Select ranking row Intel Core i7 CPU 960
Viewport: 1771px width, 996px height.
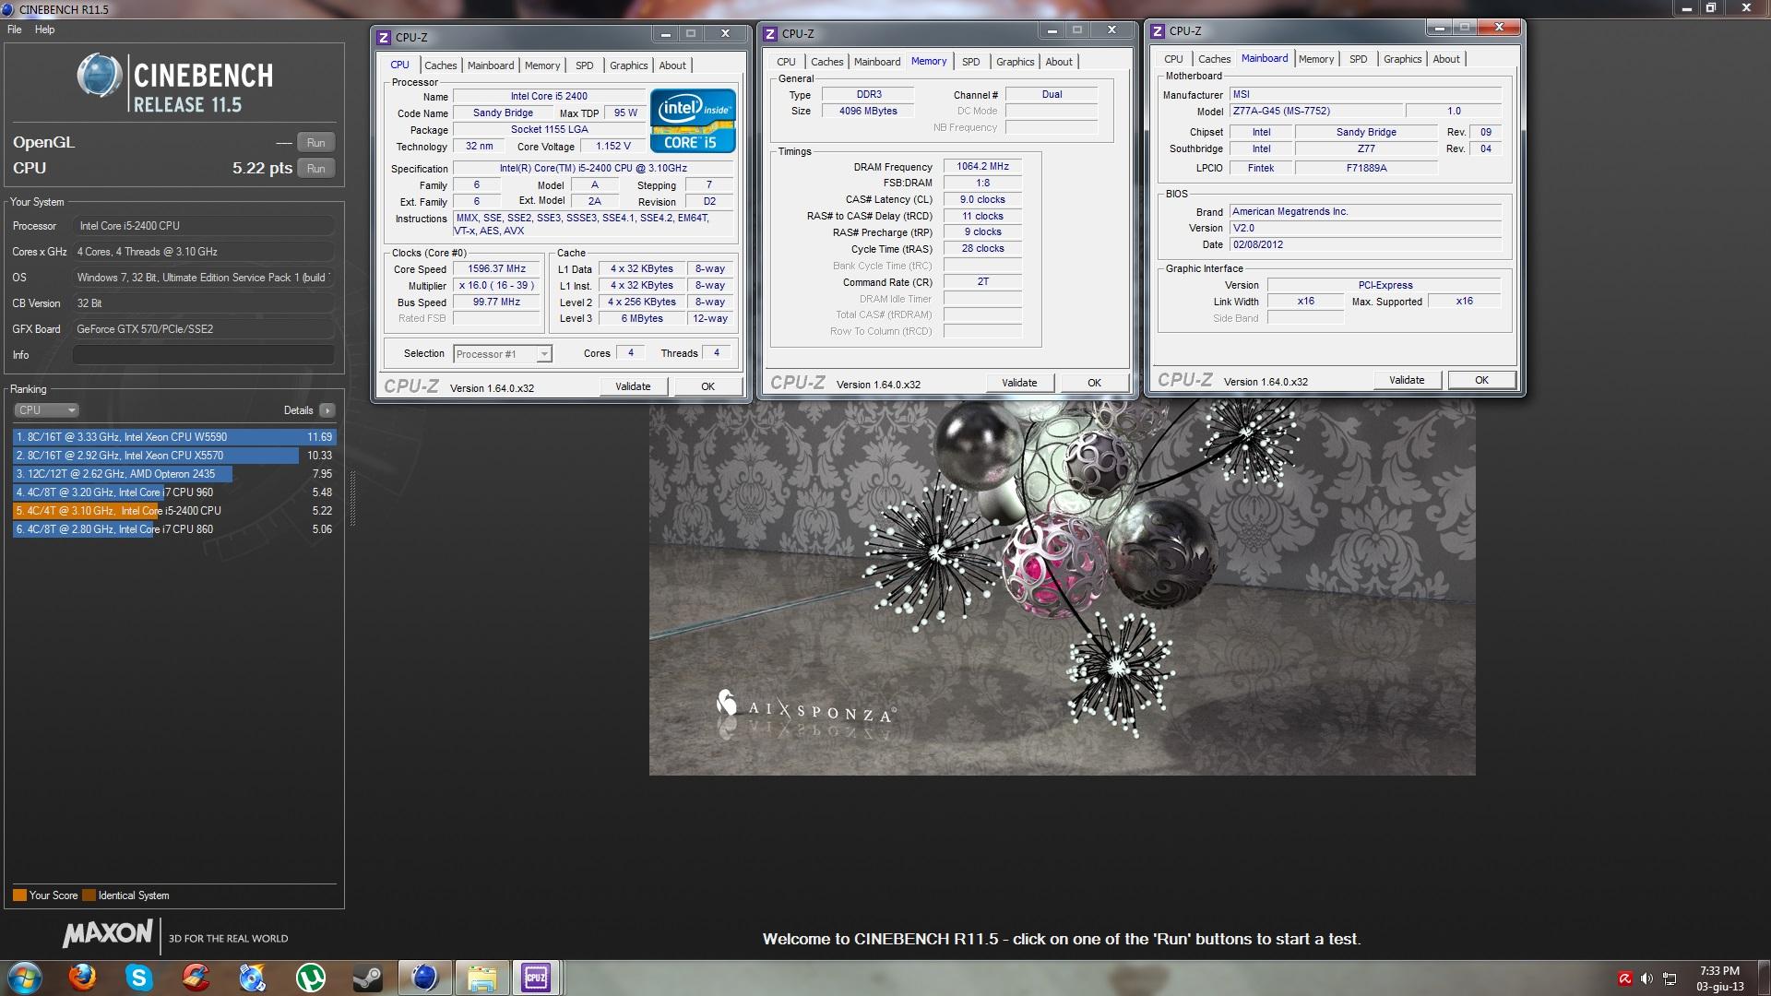click(173, 492)
